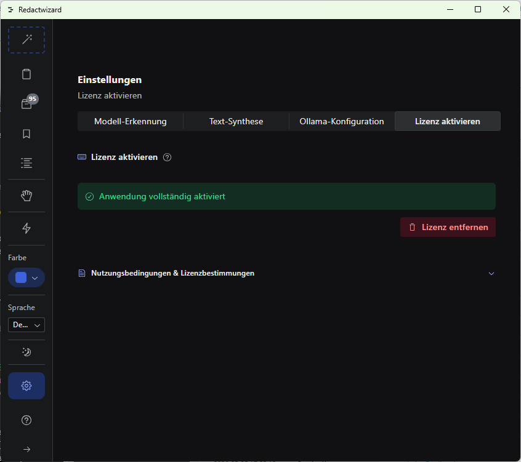Close the Redactwizard window
Image resolution: width=521 pixels, height=462 pixels.
click(506, 9)
